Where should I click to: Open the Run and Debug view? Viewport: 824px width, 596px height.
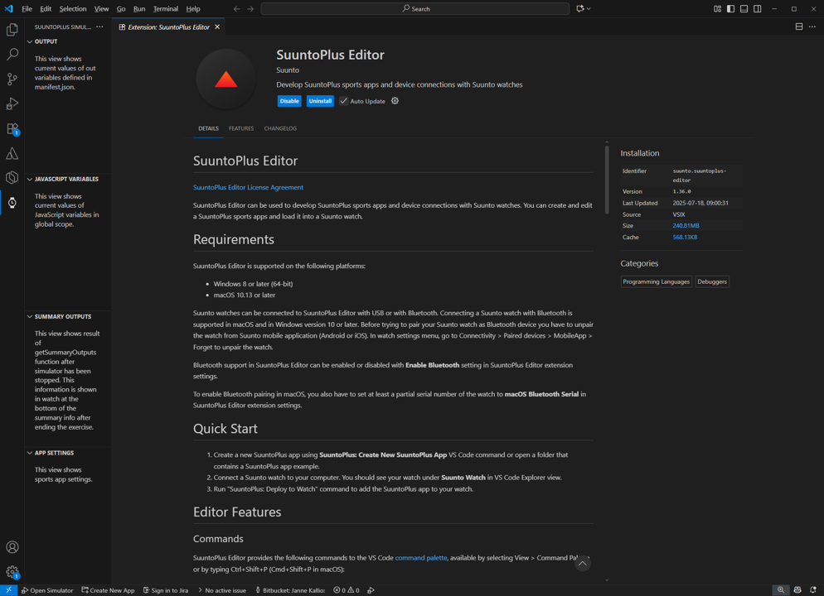(x=12, y=104)
